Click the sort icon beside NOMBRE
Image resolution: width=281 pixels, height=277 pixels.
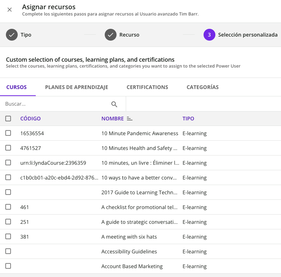coord(129,119)
